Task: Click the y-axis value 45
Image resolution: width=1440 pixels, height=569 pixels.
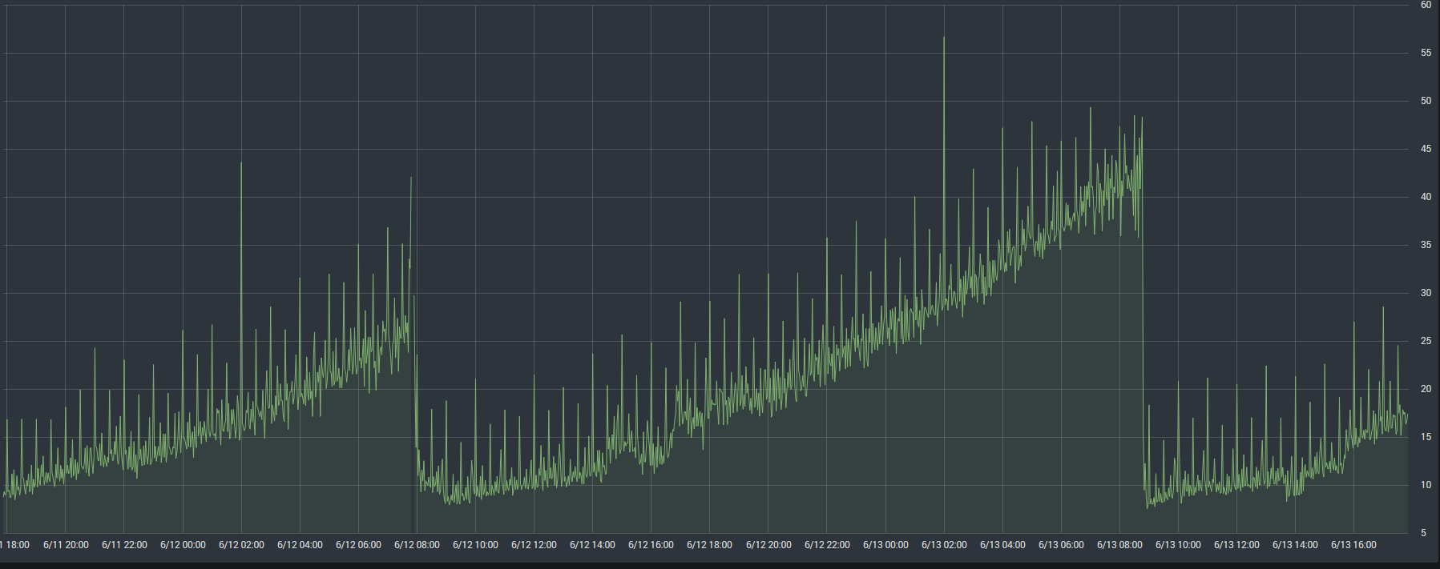Action: (1426, 149)
